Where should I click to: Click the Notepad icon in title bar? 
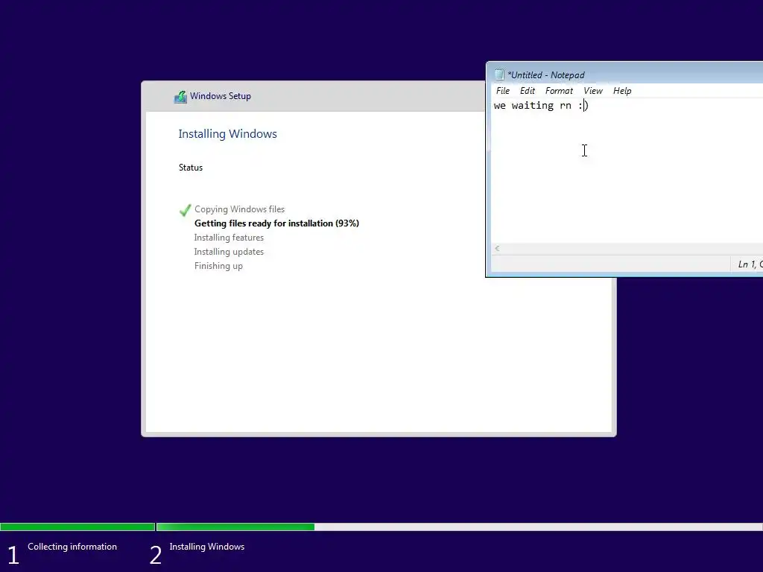coord(498,74)
